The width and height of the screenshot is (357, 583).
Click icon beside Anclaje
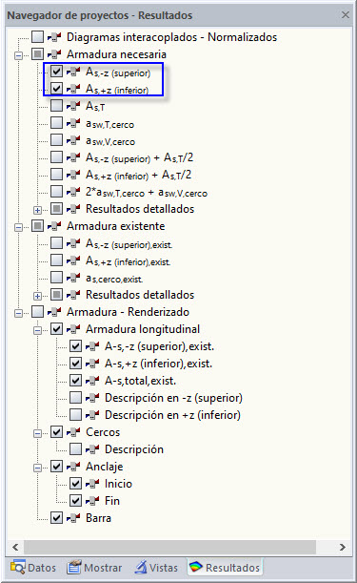pos(73,467)
